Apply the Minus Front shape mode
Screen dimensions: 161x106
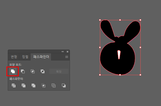pos(23,71)
